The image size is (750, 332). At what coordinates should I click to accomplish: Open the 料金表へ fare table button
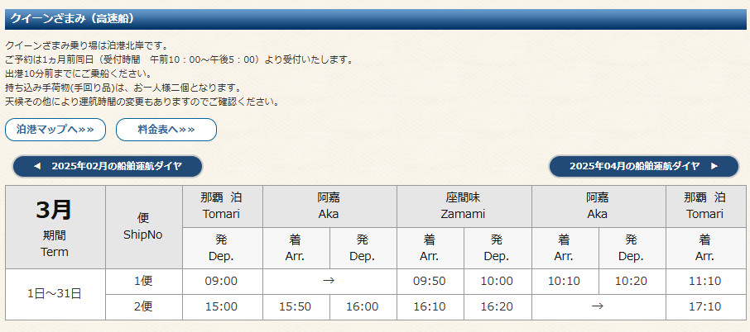point(166,130)
